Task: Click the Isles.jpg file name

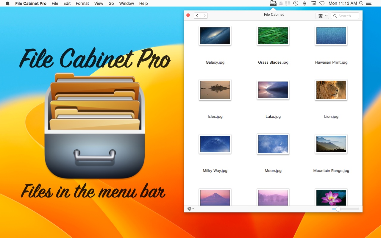Action: coord(215,116)
